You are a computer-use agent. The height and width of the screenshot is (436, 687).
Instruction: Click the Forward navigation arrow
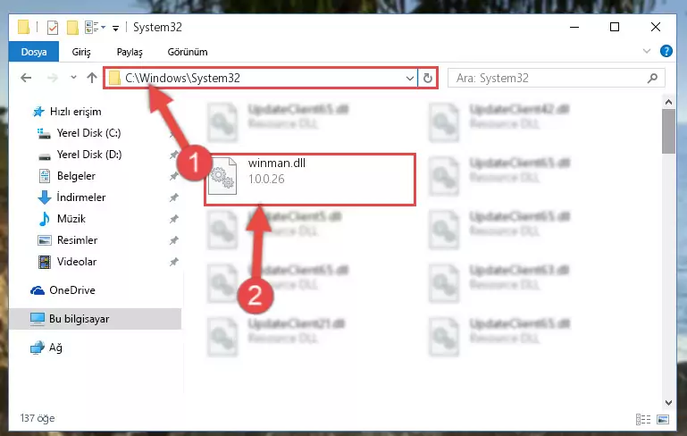point(52,78)
